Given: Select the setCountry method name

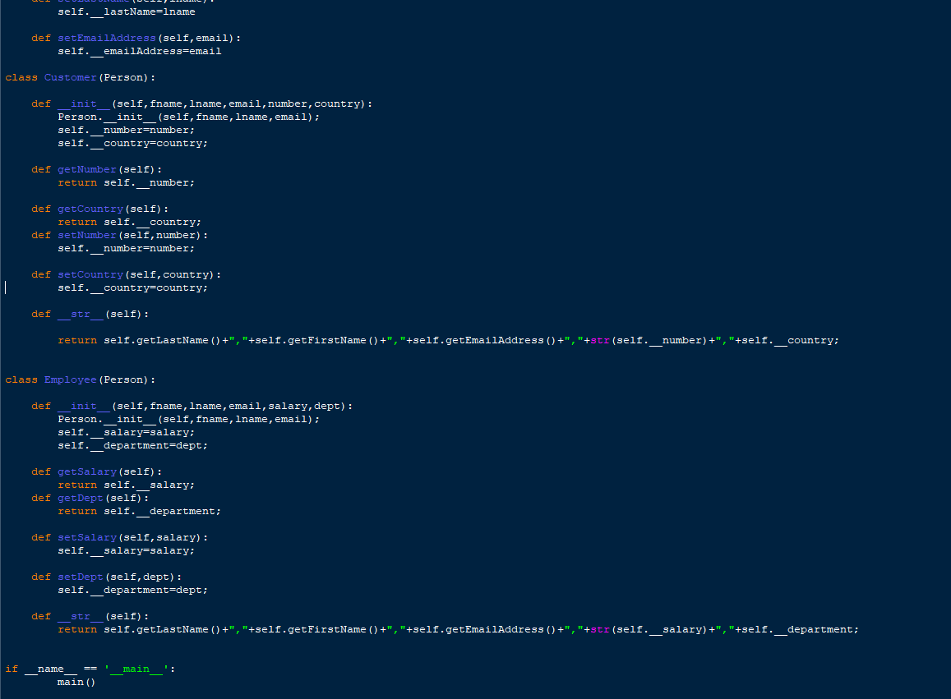Looking at the screenshot, I should (90, 274).
